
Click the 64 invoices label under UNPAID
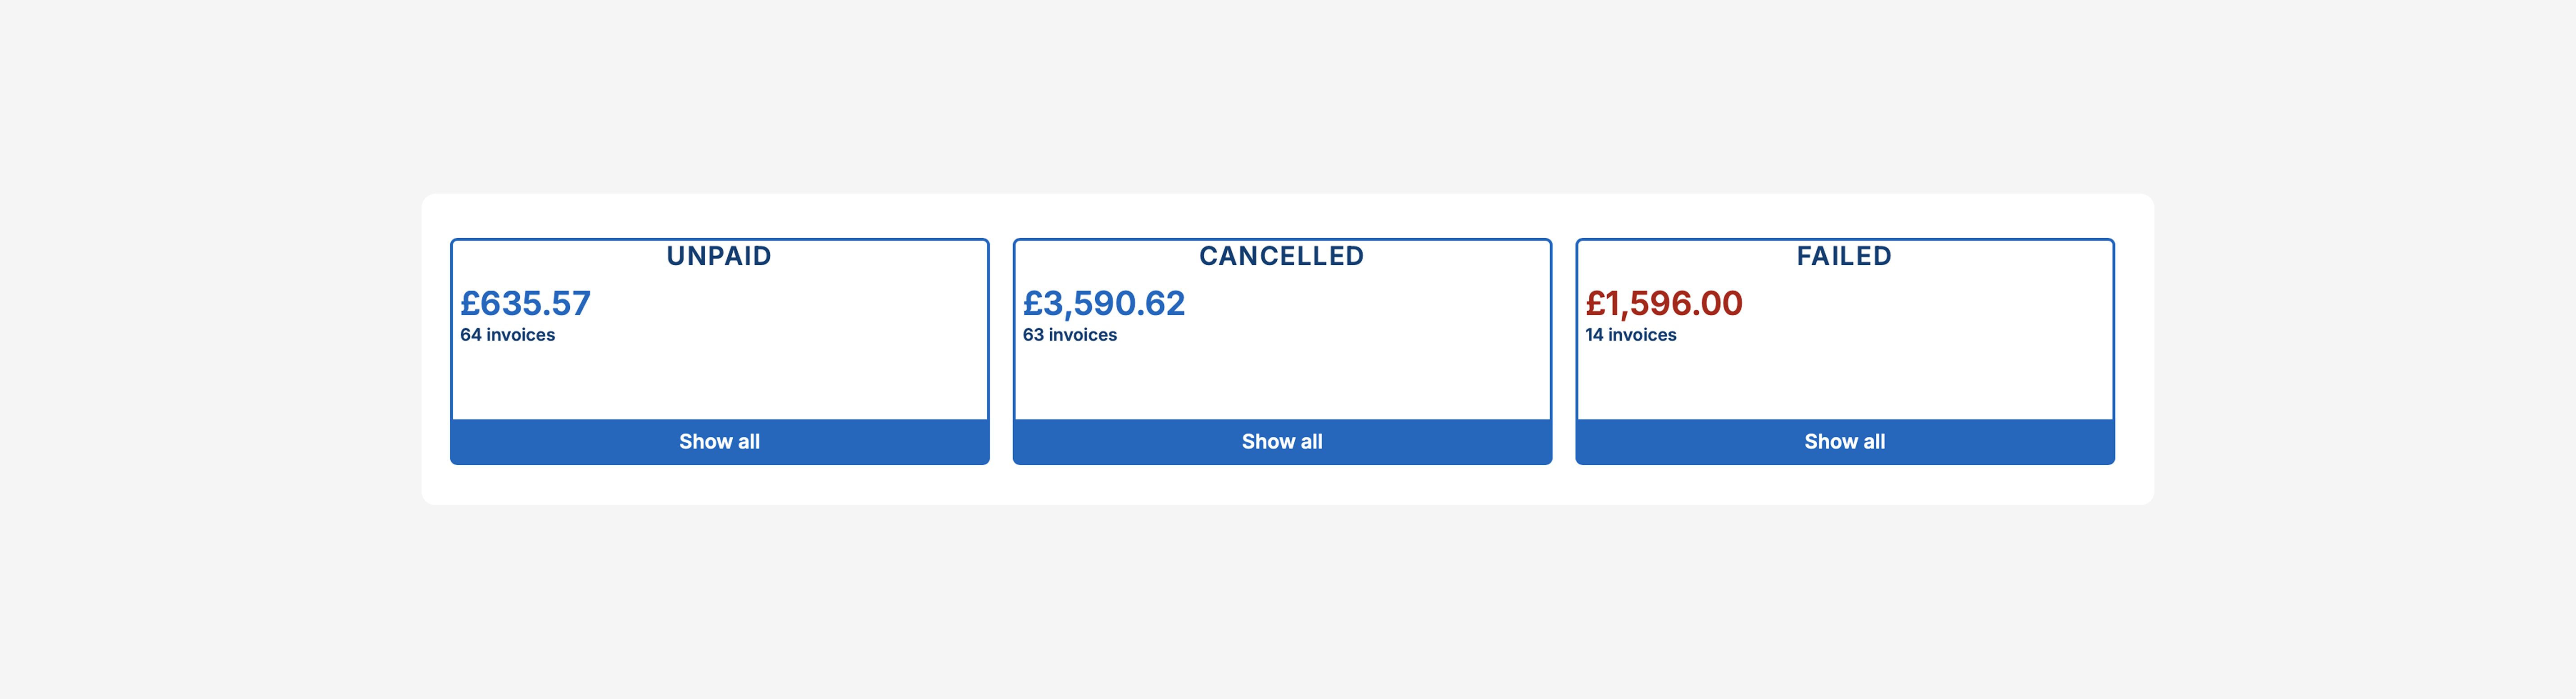507,335
